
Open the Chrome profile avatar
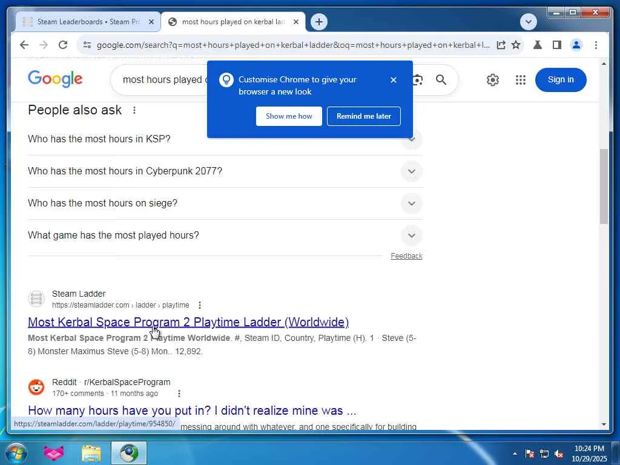click(576, 45)
